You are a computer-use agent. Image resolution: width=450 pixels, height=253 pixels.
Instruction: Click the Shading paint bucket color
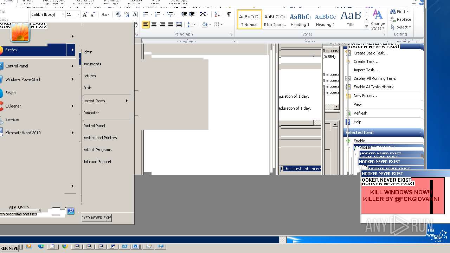[205, 25]
